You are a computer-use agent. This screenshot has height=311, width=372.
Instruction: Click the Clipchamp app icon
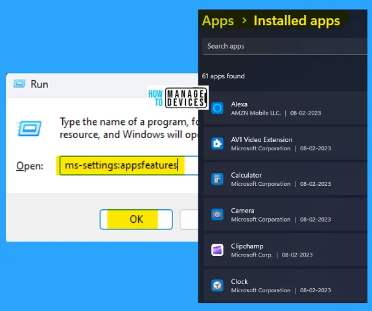(217, 250)
